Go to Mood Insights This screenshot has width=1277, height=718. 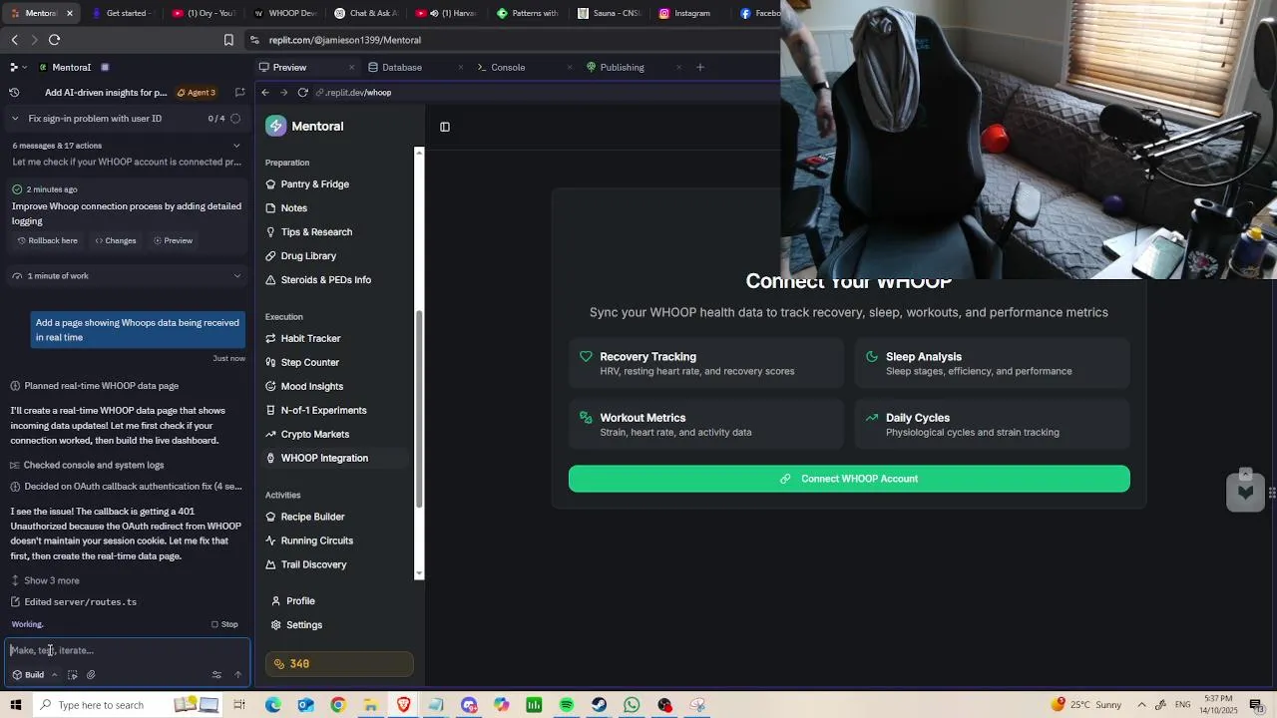304,387
